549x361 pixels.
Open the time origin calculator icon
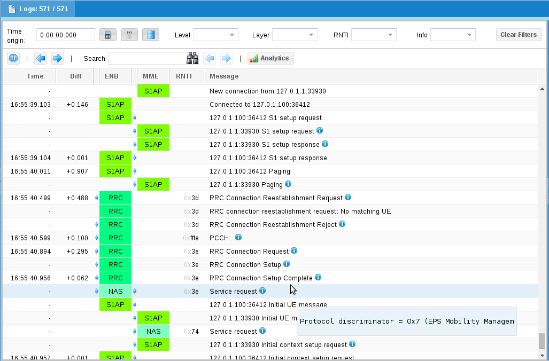pos(108,34)
